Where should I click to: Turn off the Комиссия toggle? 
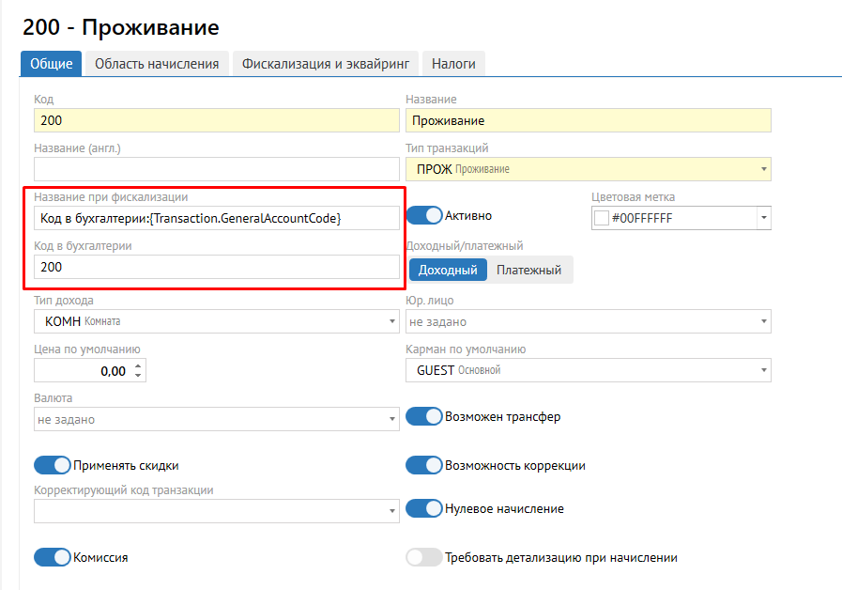click(53, 557)
